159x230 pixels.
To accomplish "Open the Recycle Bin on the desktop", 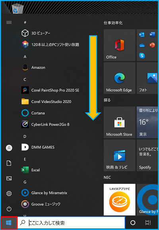I will 17,8.
